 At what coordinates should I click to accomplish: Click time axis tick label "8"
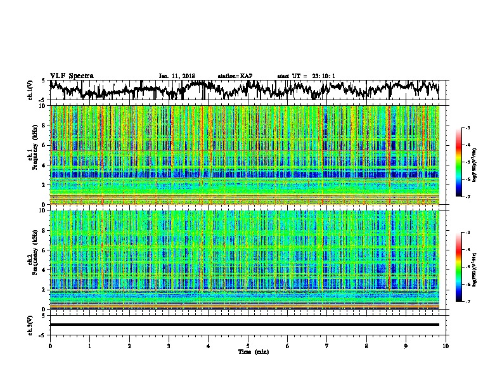(366, 346)
